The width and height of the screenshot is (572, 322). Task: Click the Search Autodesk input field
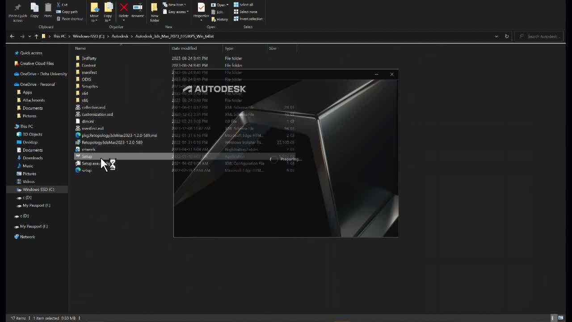542,36
